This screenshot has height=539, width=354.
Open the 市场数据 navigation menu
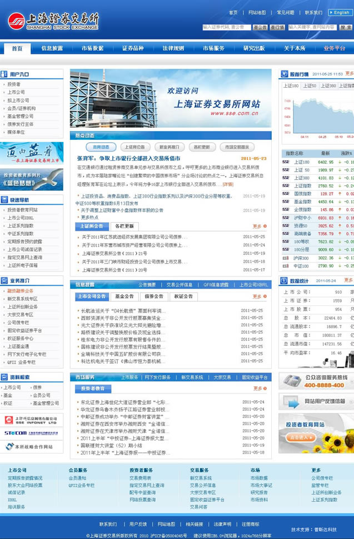93,48
